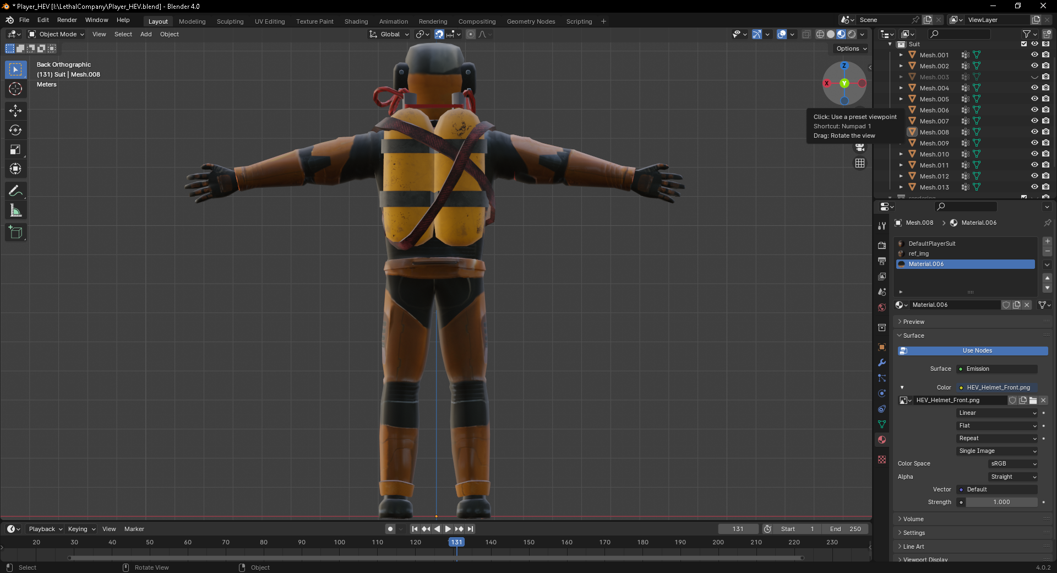Screen dimensions: 1057x573
Task: Play the animation forward
Action: tap(448, 529)
